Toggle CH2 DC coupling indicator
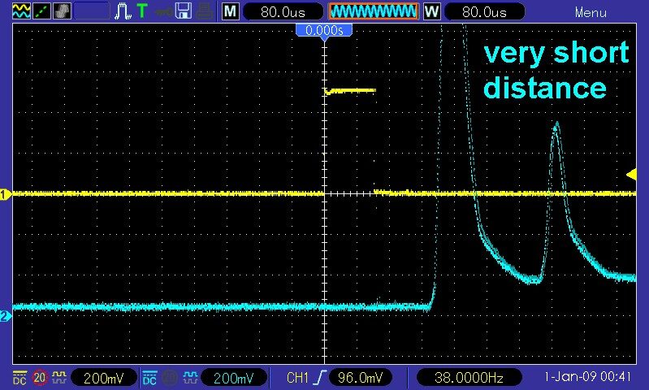 [150, 378]
